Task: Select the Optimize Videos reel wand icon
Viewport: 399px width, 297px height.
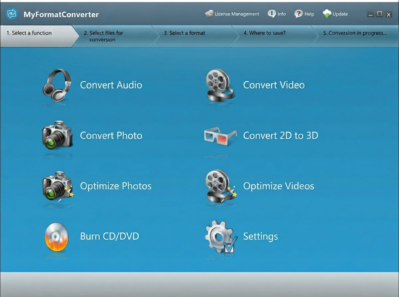Action: pos(219,186)
